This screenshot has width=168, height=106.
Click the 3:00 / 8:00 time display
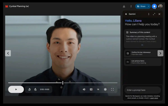(45, 89)
